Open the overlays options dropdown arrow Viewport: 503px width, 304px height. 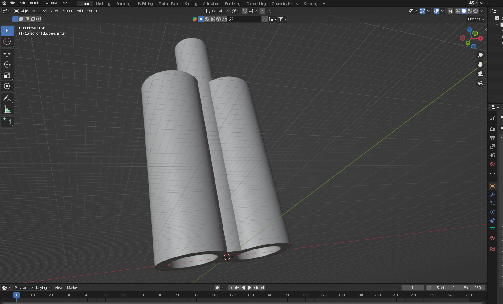(x=442, y=11)
